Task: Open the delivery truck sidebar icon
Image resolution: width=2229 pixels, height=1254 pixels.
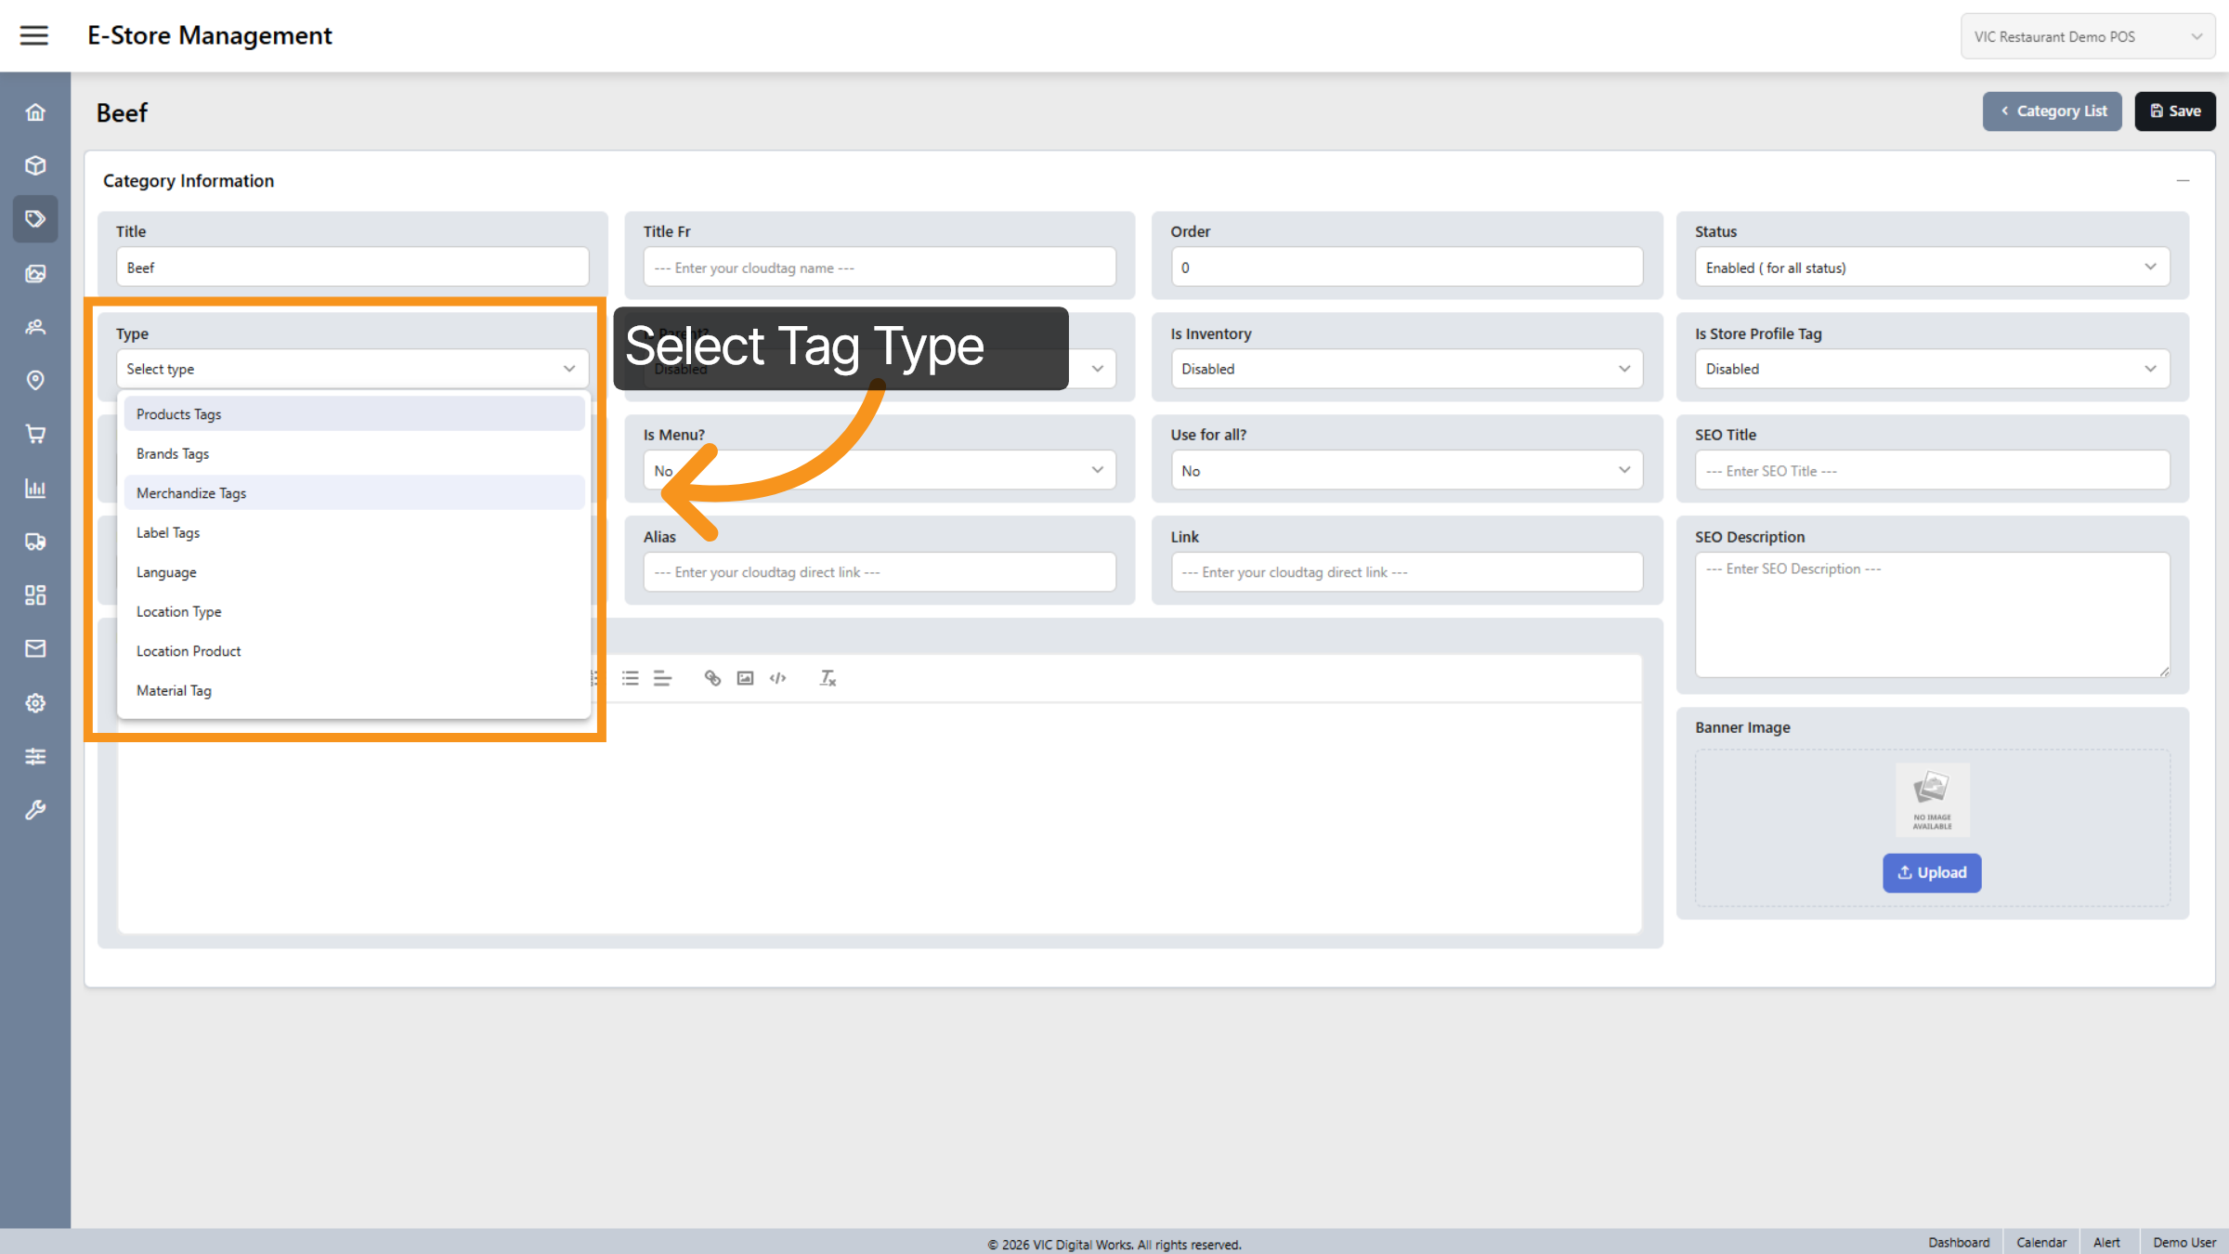Action: tap(35, 542)
